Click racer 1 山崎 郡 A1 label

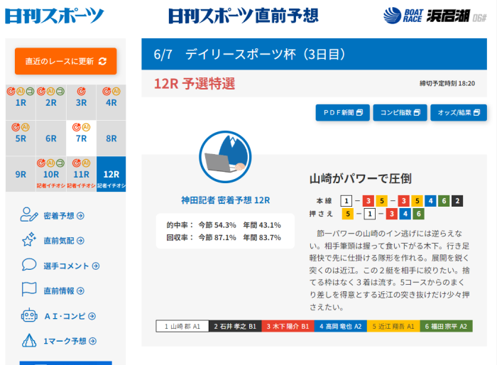coord(182,326)
